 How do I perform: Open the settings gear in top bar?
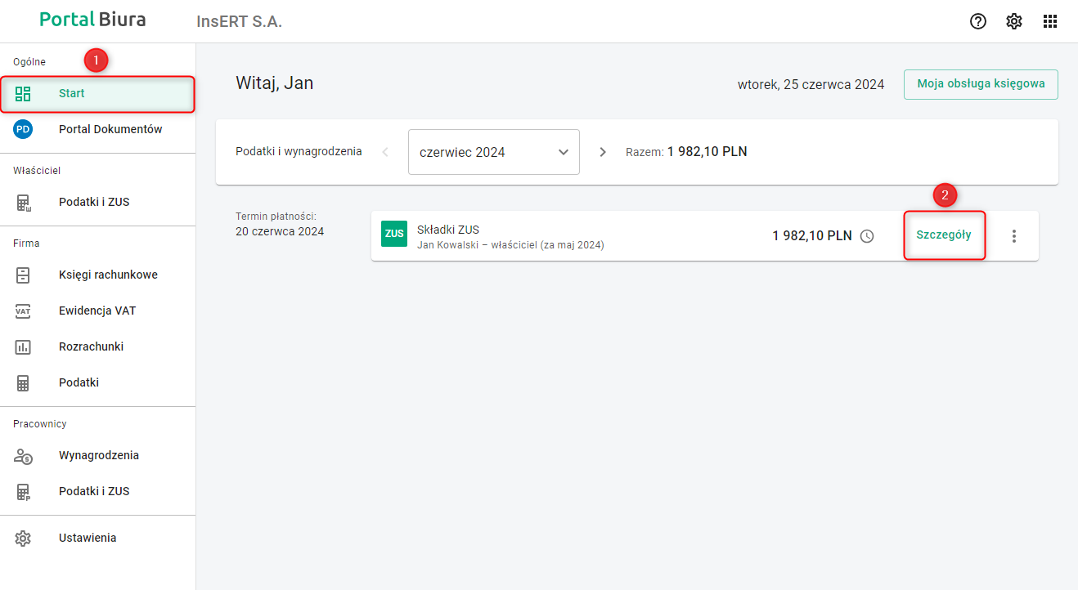[1014, 21]
